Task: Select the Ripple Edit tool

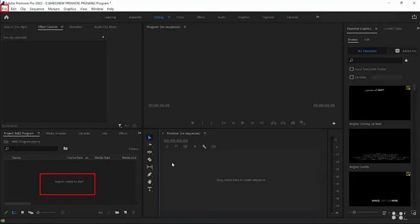Action: click(x=150, y=152)
